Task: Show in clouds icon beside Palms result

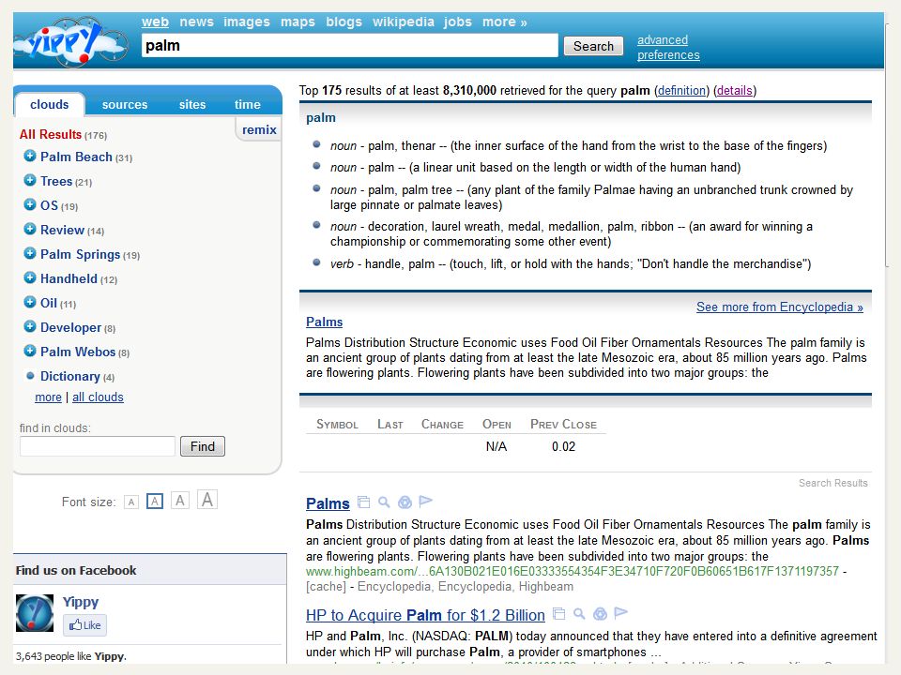Action: [405, 502]
